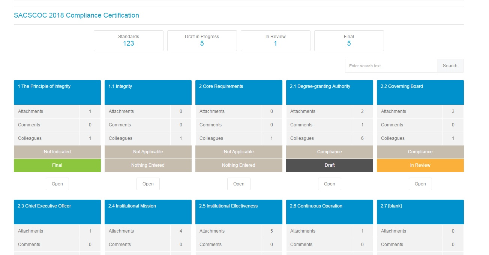Click Colleagues row of Governing Board card

point(420,138)
